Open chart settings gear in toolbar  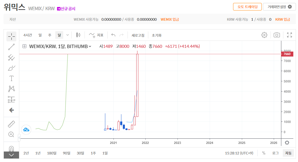coord(264,35)
